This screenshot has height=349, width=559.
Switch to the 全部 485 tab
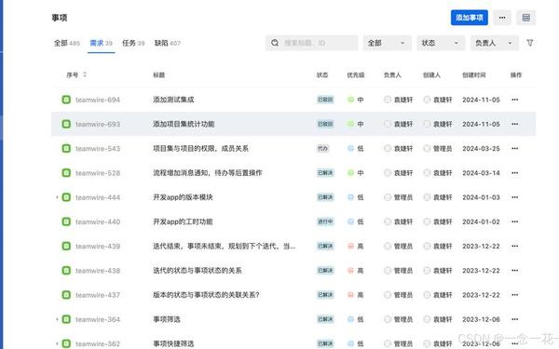[67, 43]
